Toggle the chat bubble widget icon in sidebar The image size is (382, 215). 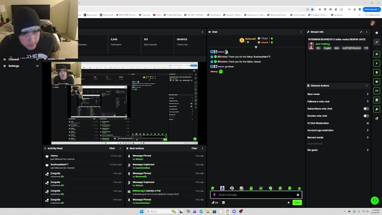pyautogui.click(x=377, y=82)
